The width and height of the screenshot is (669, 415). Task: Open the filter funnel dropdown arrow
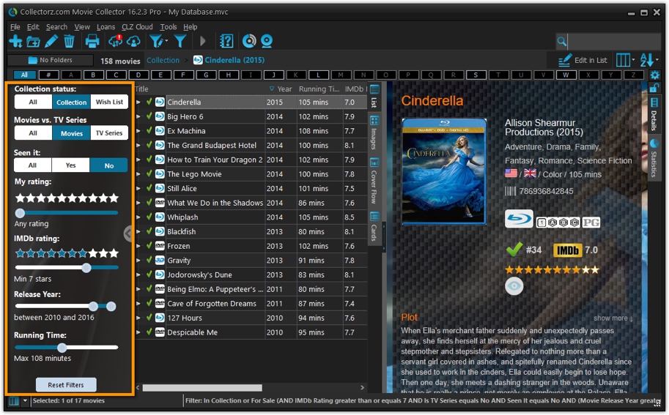pyautogui.click(x=166, y=41)
